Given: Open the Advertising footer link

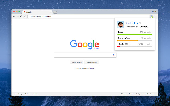Looking at the screenshot, I should click(x=18, y=94).
